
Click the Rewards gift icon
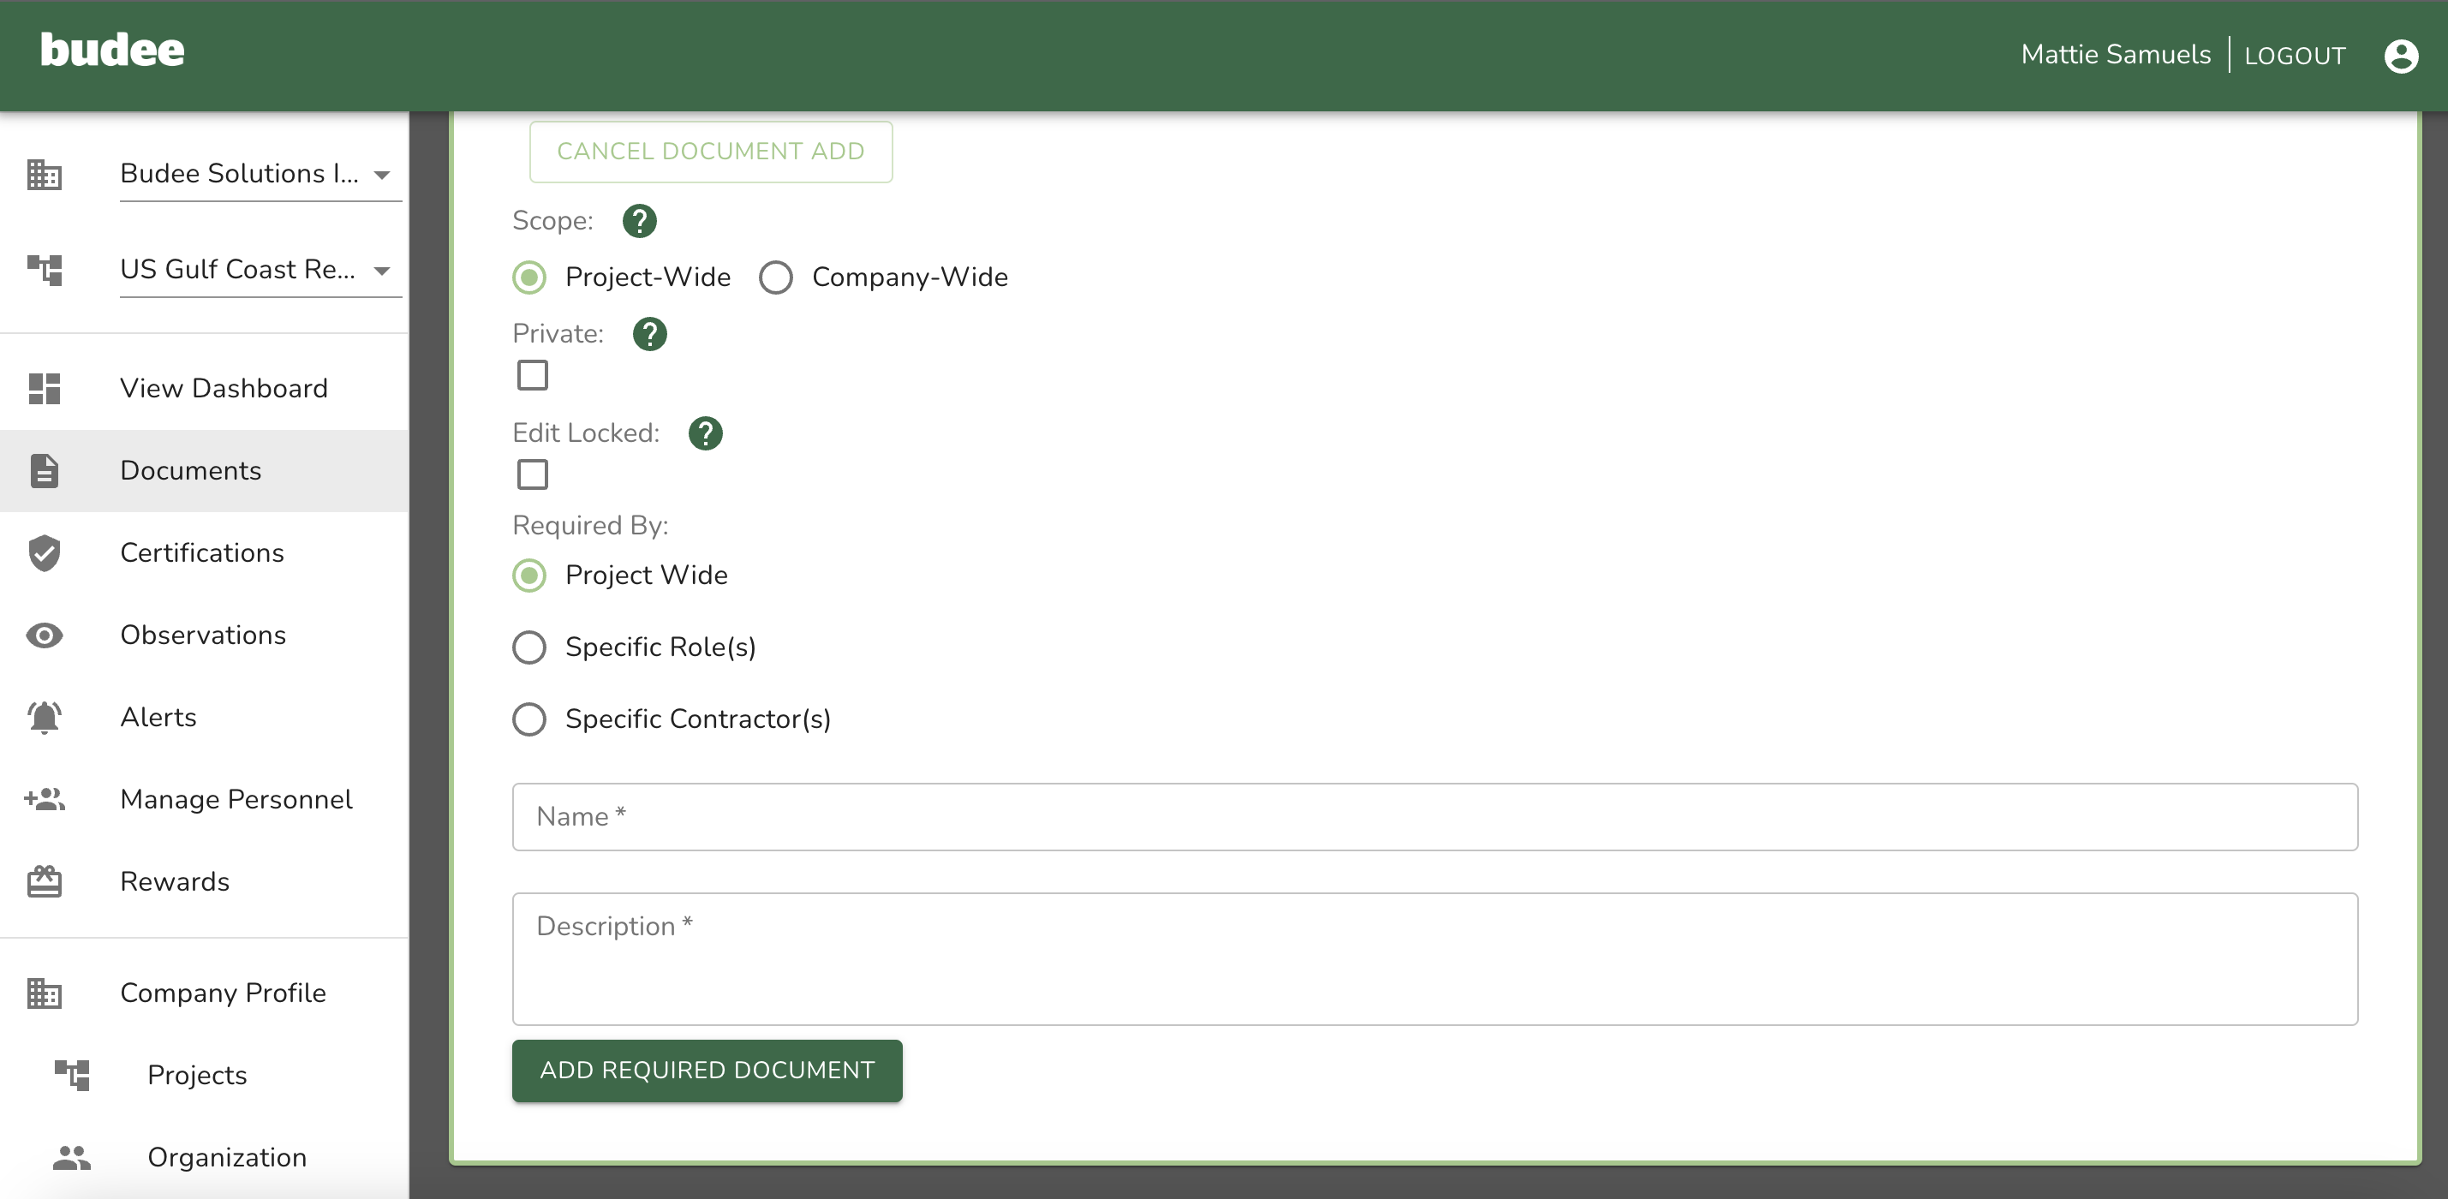coord(45,881)
